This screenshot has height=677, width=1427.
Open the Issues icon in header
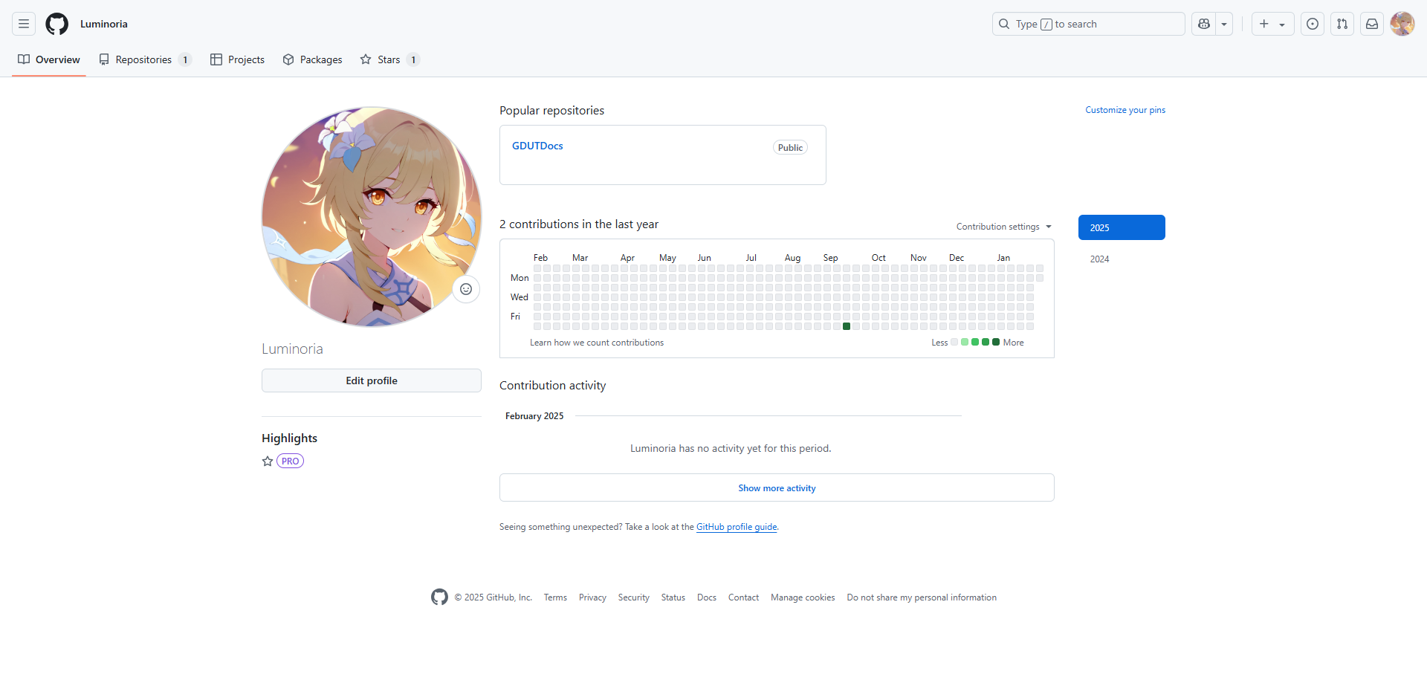(1313, 24)
